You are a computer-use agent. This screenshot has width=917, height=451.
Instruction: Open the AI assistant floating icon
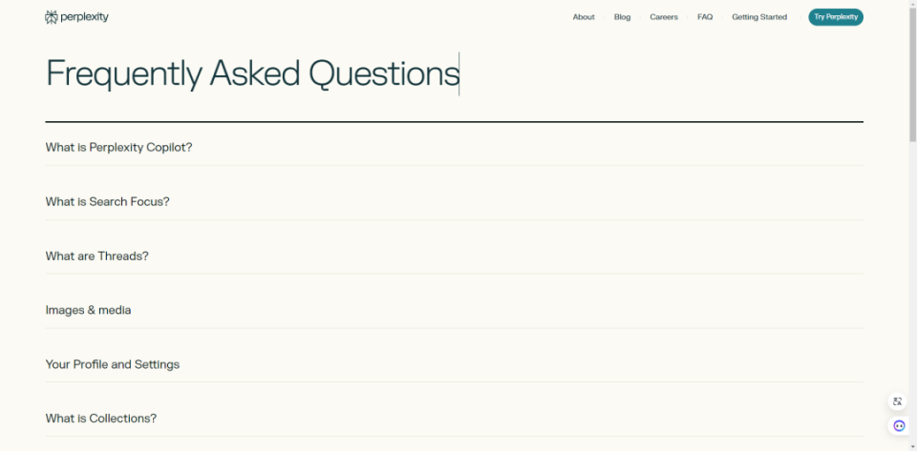click(x=898, y=426)
